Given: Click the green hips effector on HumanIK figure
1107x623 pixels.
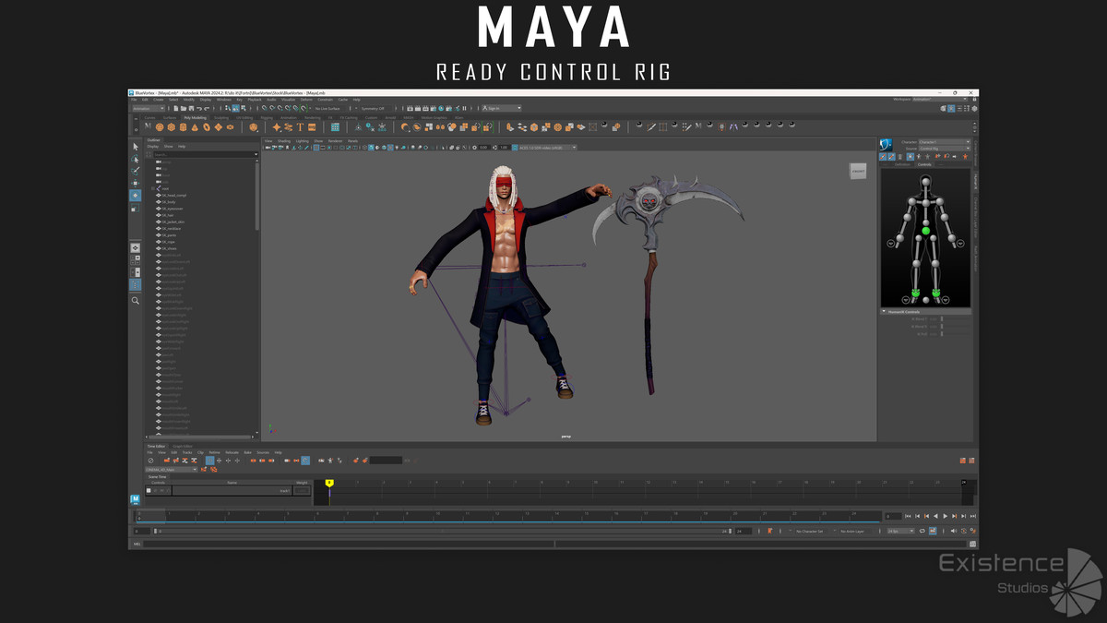Looking at the screenshot, I should [x=926, y=230].
